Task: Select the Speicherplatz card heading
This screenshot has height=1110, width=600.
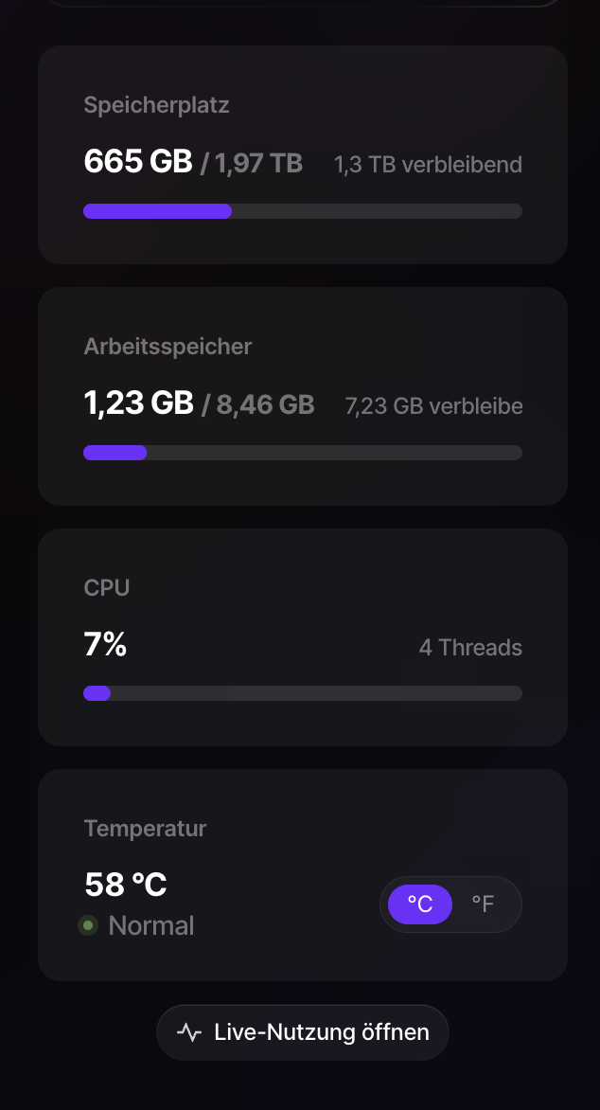Action: 156,105
